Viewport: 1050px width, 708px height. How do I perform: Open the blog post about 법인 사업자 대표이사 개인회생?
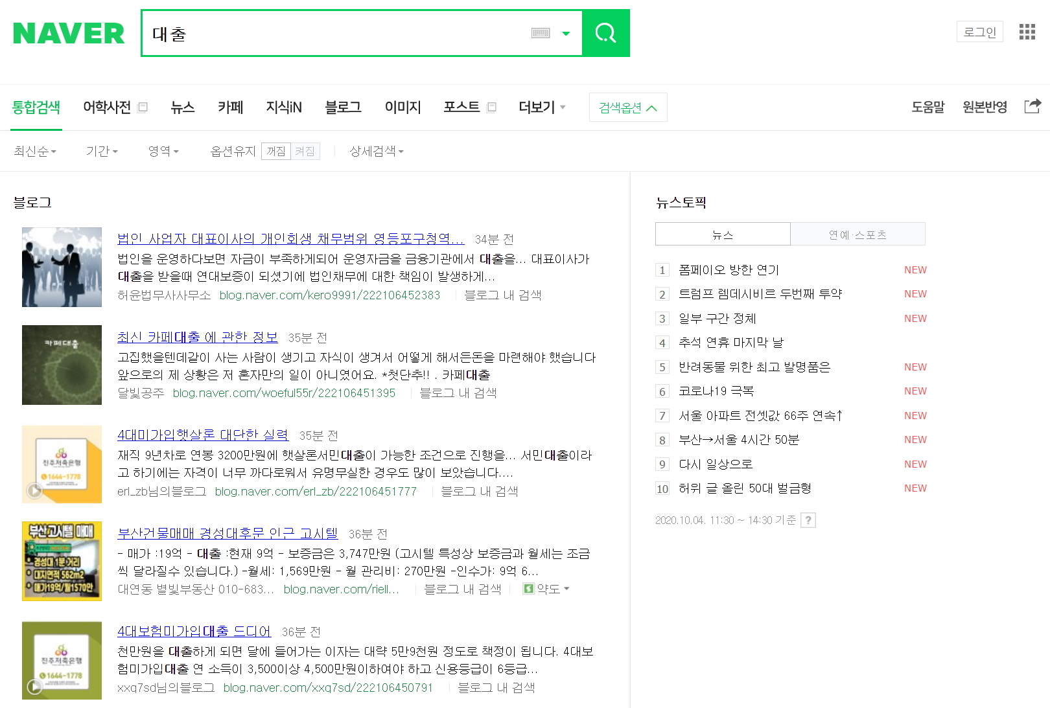click(291, 239)
